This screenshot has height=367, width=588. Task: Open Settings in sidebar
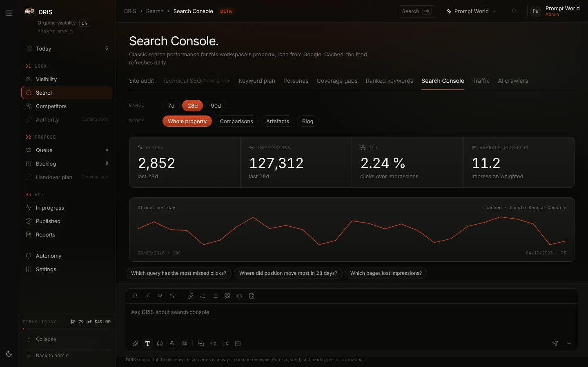67,270
